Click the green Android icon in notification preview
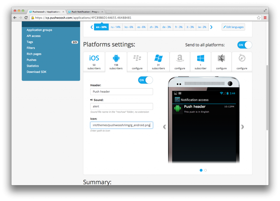 coord(177,109)
